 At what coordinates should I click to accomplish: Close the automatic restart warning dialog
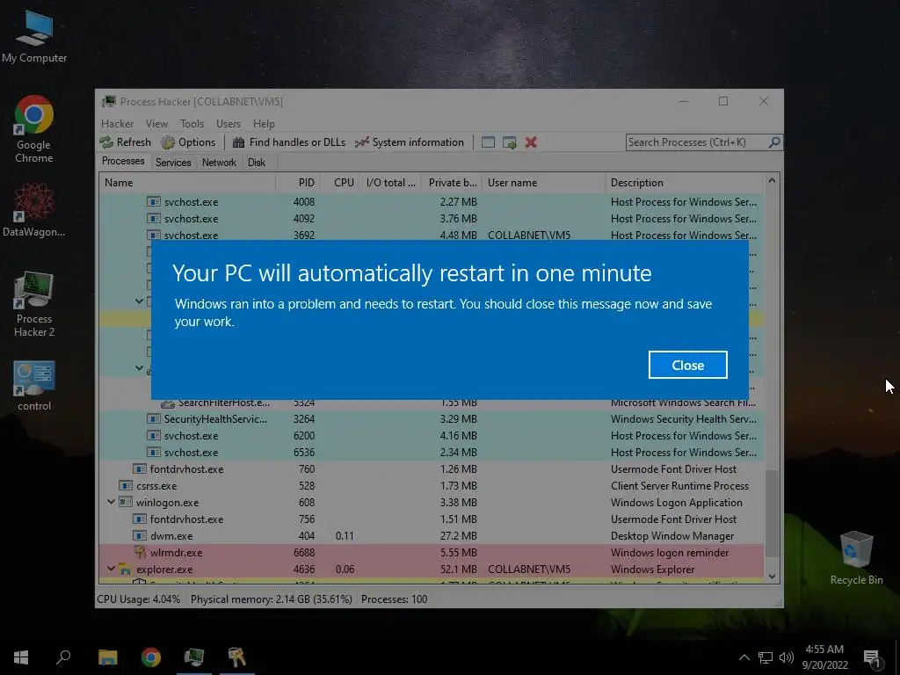[x=687, y=365]
